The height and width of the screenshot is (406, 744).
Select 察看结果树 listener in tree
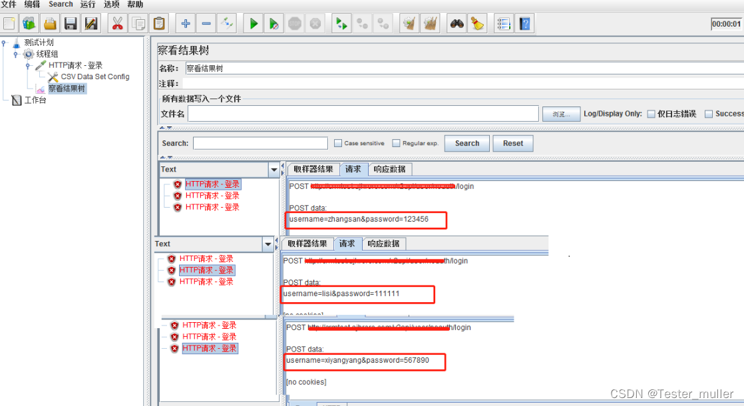click(x=67, y=89)
